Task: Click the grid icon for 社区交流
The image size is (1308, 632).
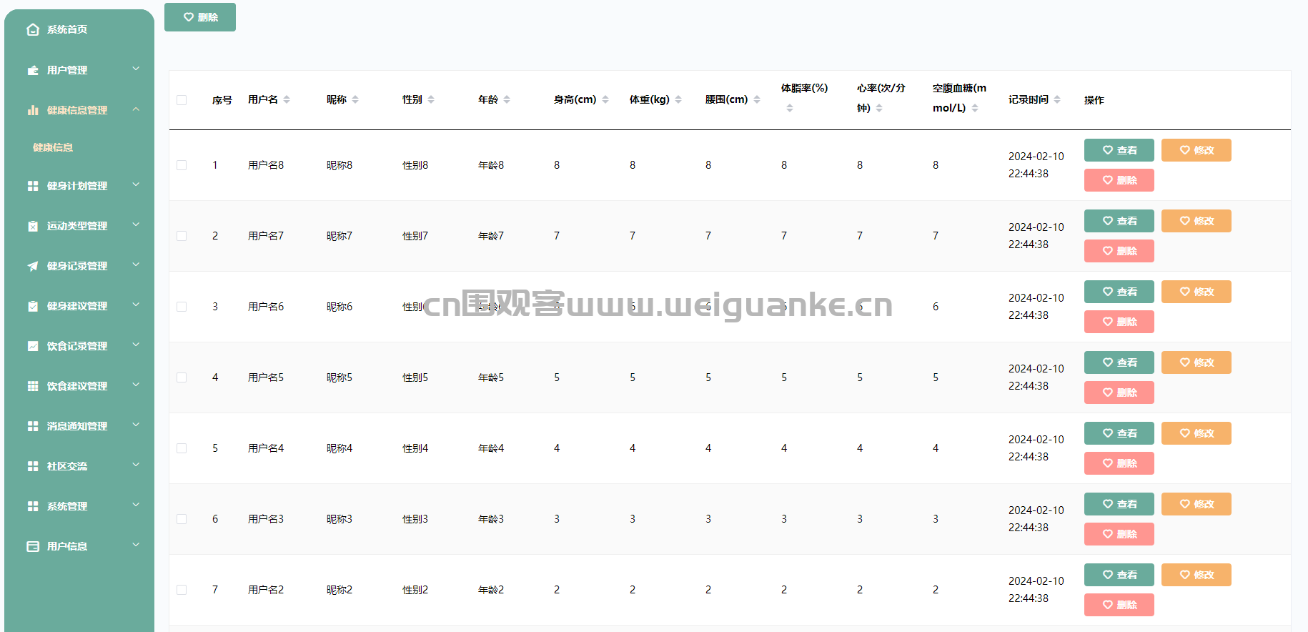Action: [33, 466]
